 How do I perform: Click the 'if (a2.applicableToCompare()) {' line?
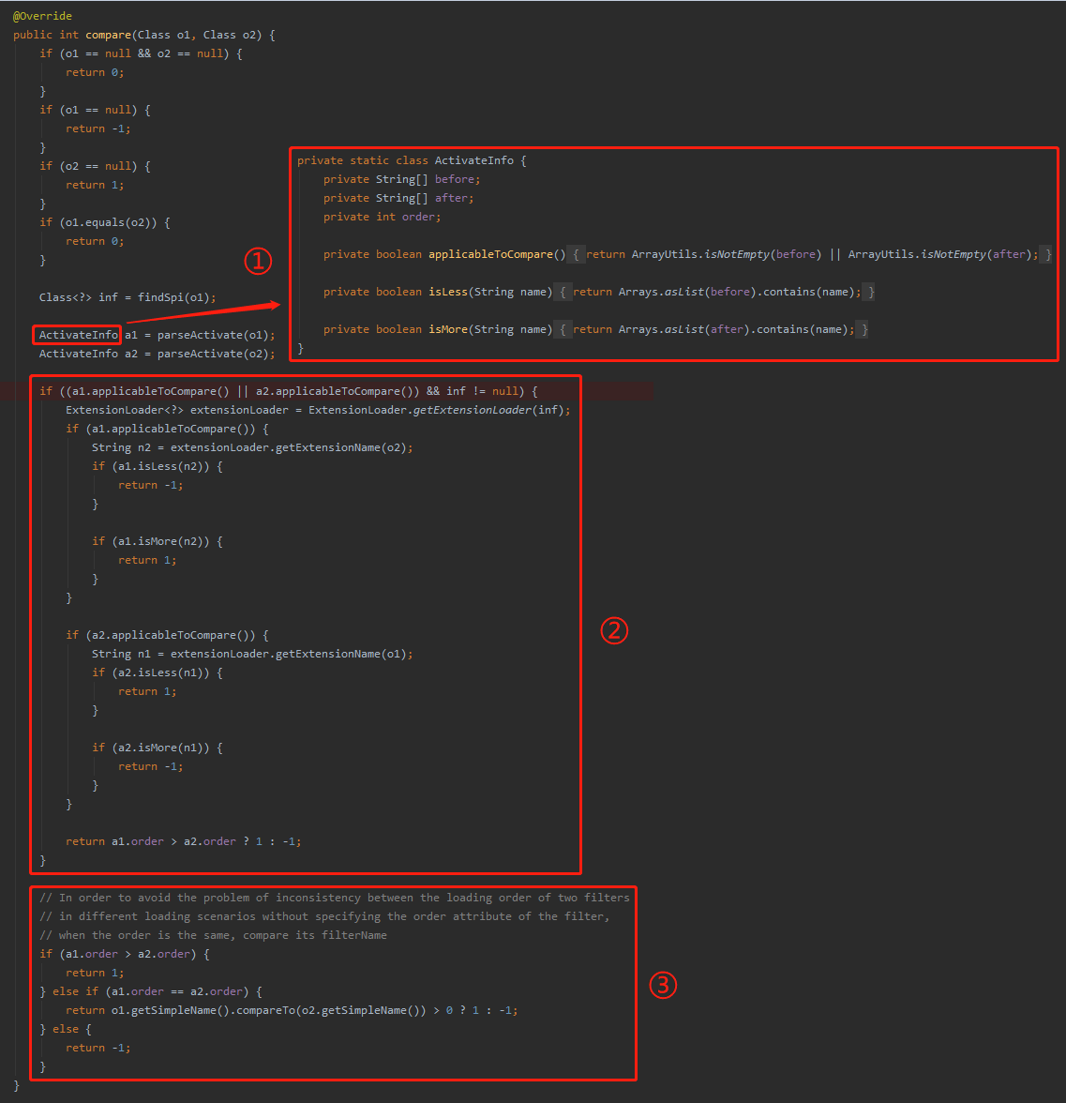(x=167, y=635)
